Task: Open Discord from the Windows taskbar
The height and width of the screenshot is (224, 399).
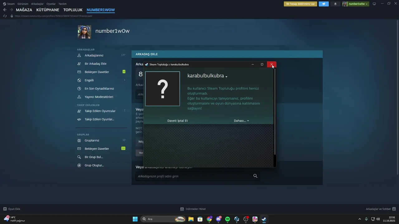Action: 219,219
